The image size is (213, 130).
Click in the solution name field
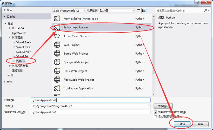coord(91,112)
